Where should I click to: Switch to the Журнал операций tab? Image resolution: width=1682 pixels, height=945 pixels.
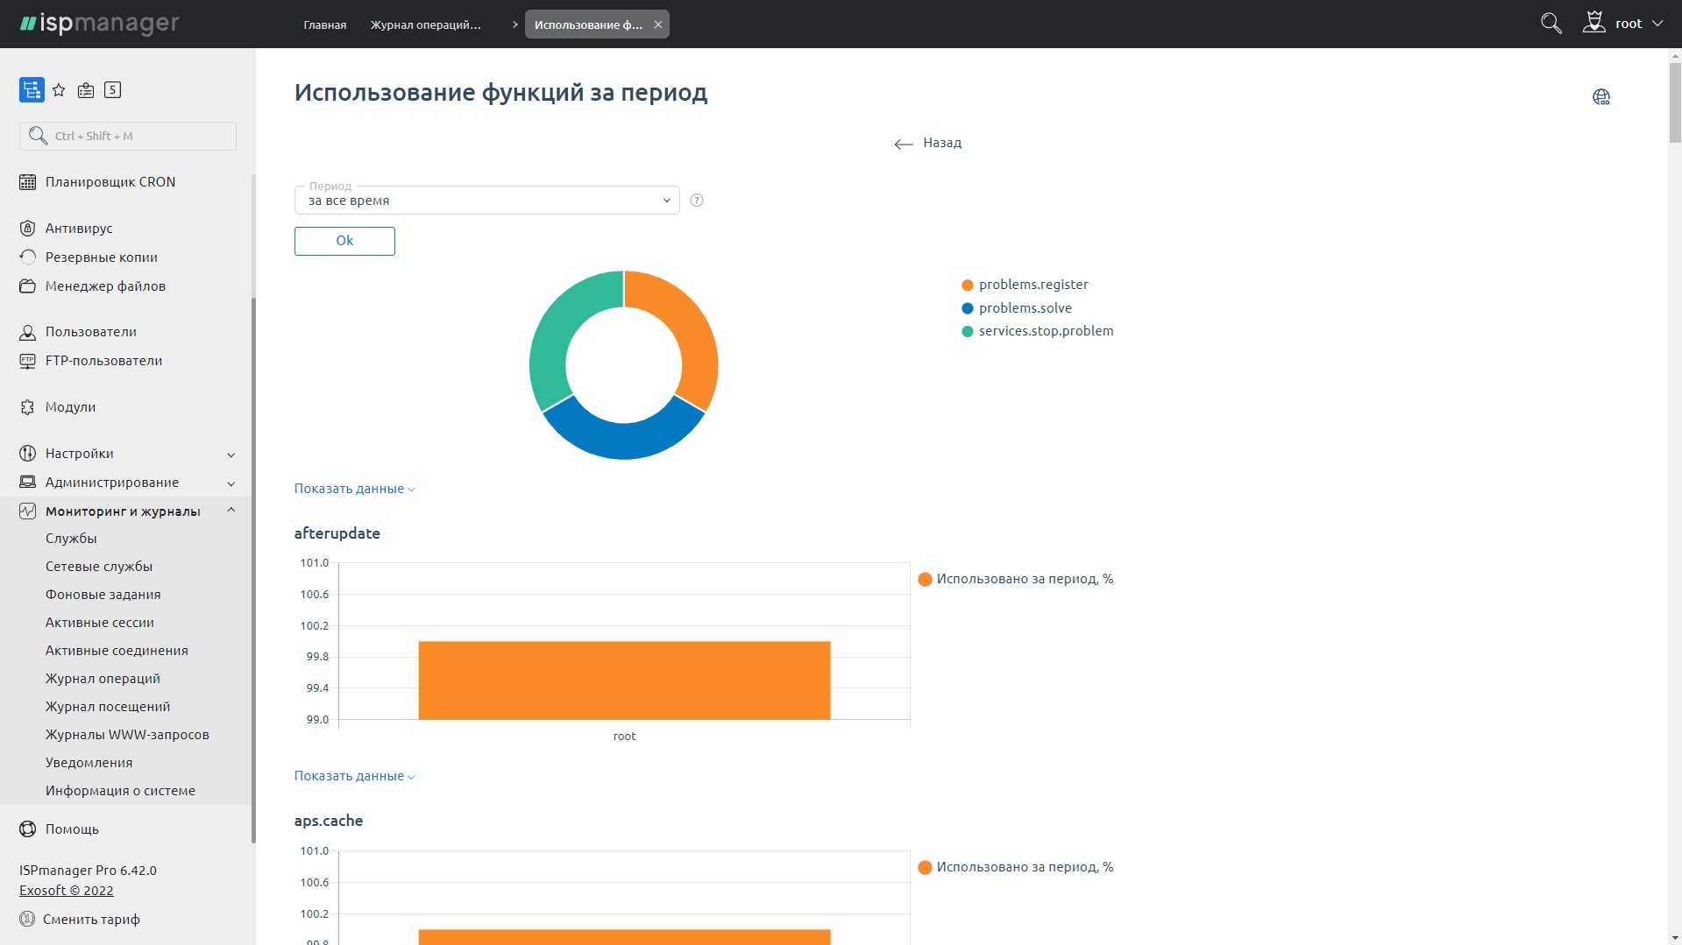tap(425, 25)
